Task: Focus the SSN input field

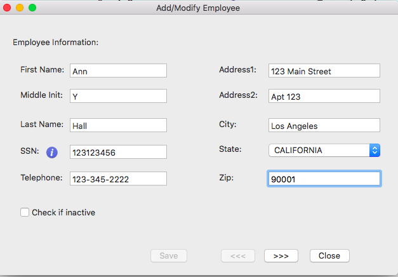Action: 118,152
